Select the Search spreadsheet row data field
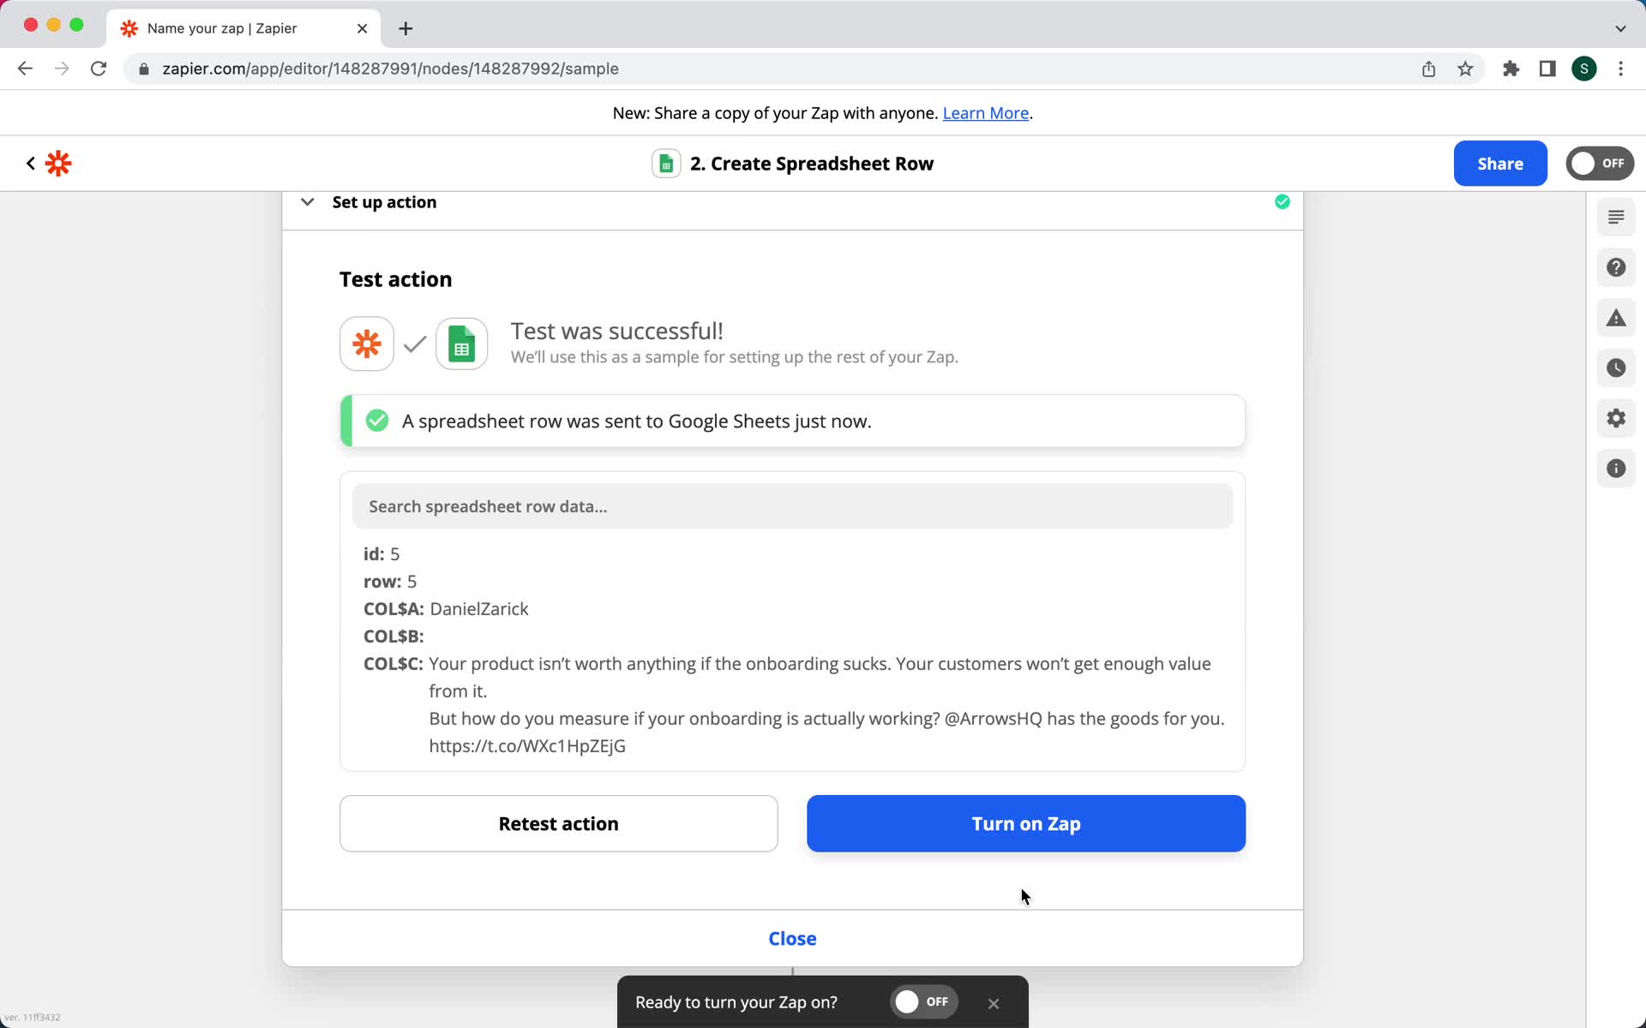Image resolution: width=1646 pixels, height=1028 pixels. (793, 505)
